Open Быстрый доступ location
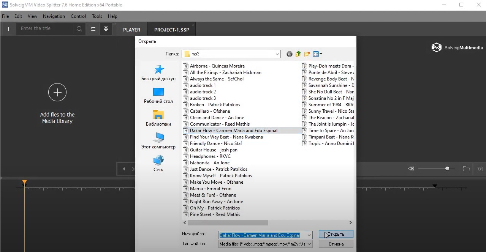This screenshot has height=252, width=486. pos(158,73)
